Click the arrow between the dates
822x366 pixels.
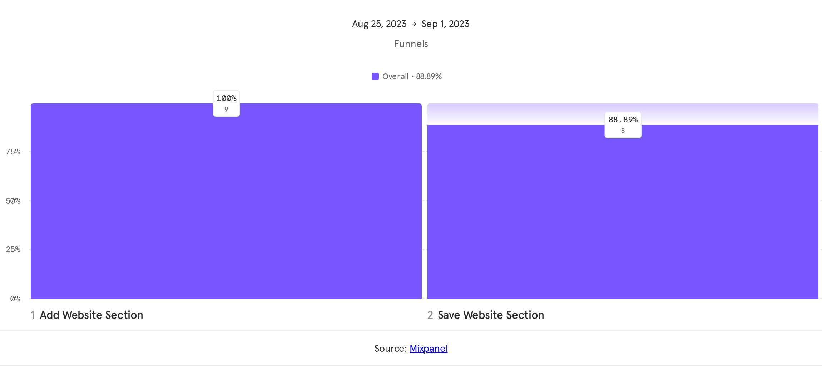414,24
